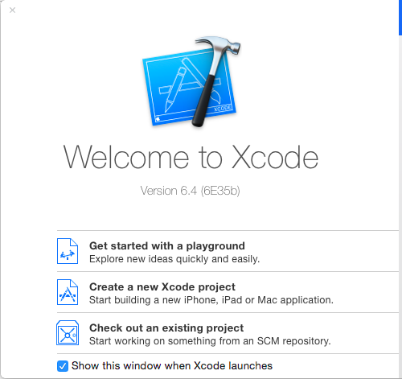Click the 'Show this window when Xcode launches' label
402x379 pixels.
(172, 366)
